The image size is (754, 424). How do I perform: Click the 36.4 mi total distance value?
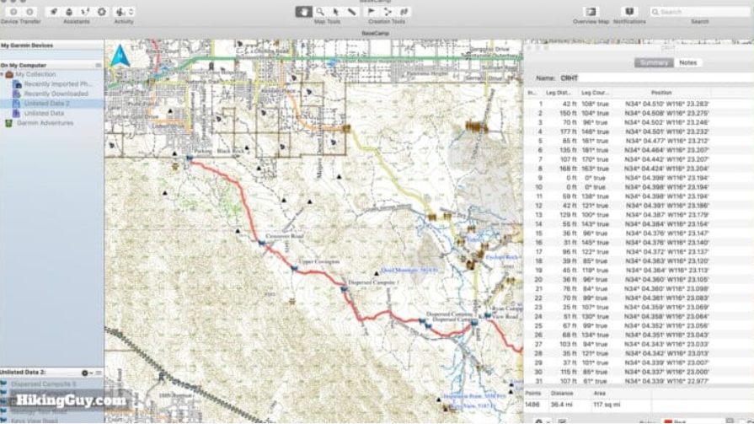[560, 405]
